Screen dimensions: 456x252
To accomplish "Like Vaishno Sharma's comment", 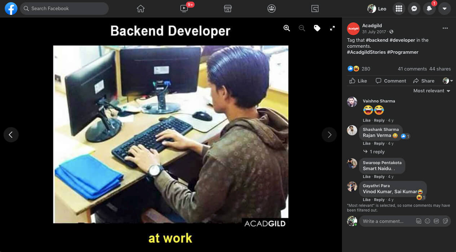I will coord(367,120).
